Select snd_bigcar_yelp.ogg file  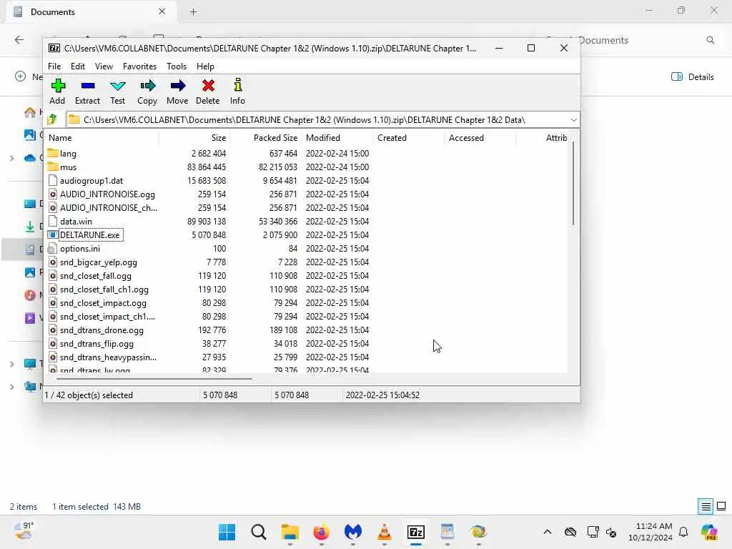click(99, 262)
